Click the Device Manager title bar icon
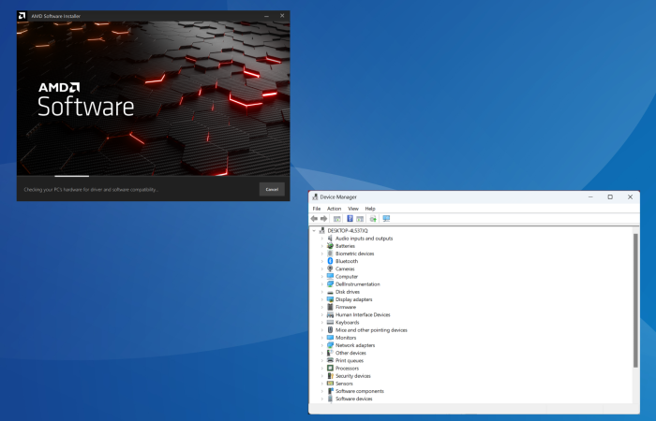This screenshot has height=421, width=656. 315,196
